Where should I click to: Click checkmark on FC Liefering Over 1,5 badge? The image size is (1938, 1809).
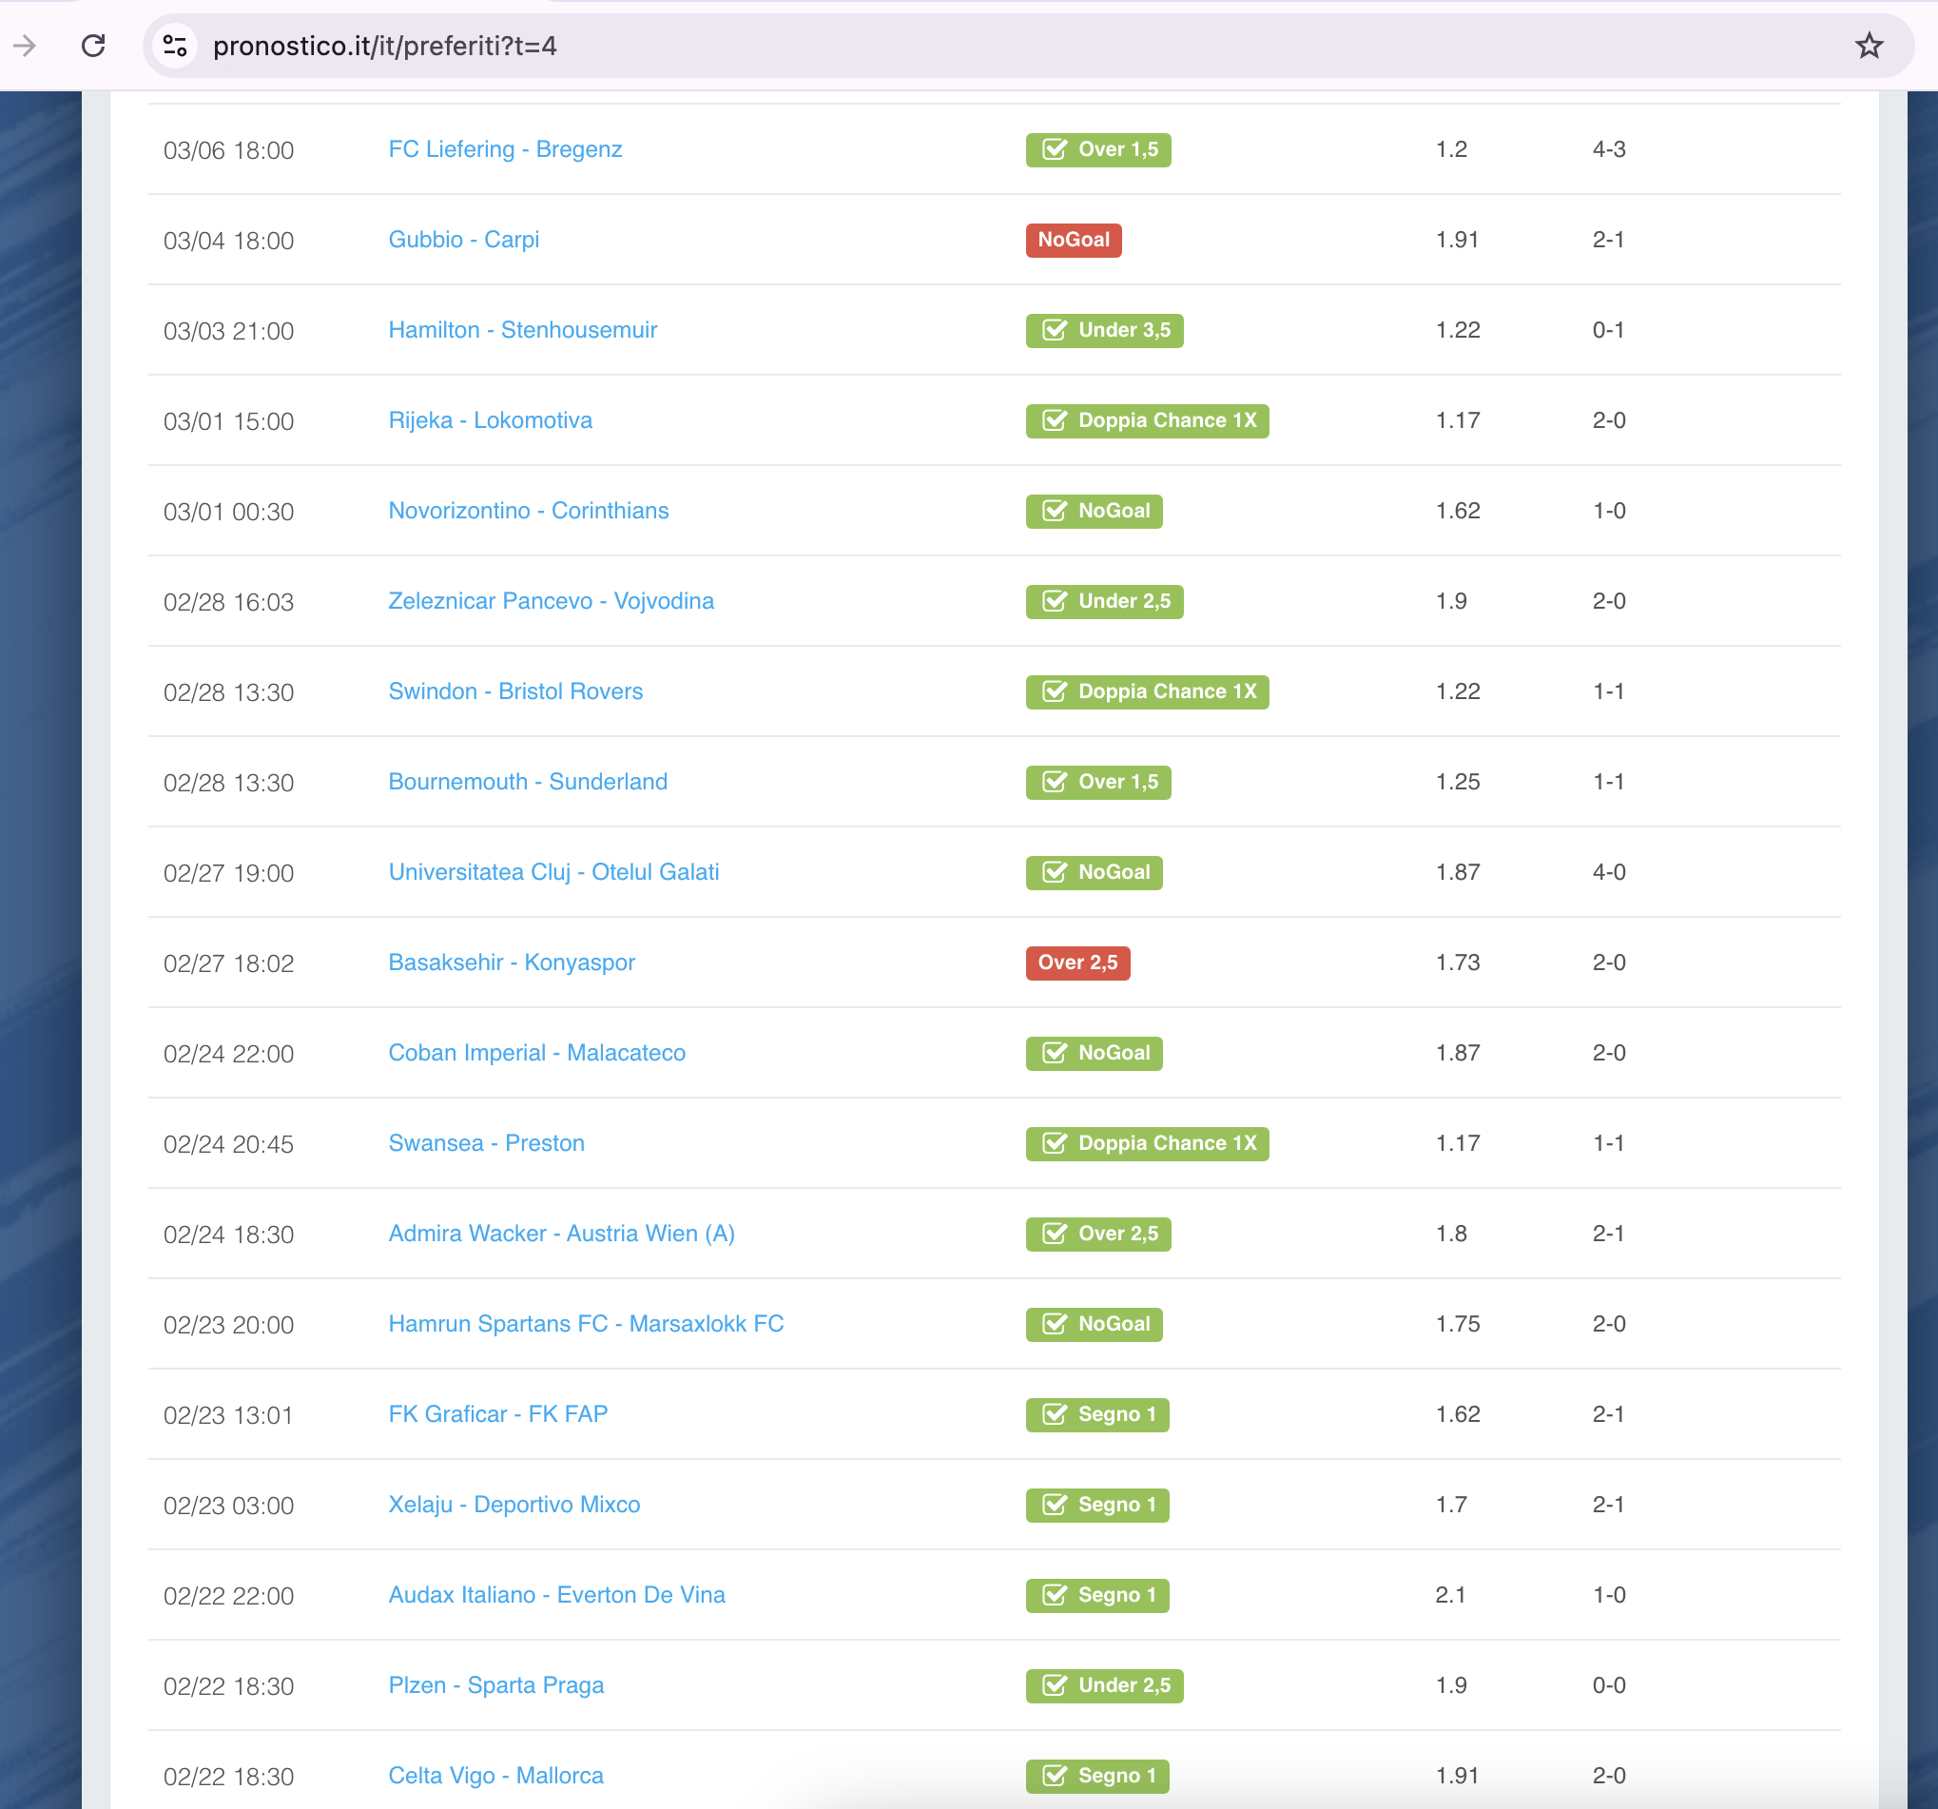click(1054, 149)
